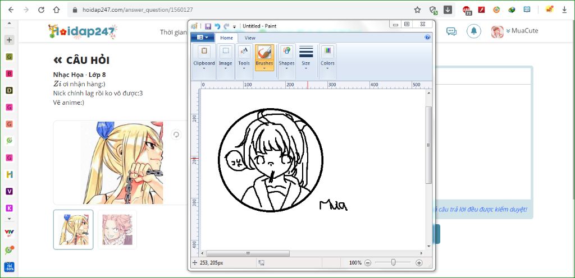
Task: Click Paint's horizontal scrollbar thumb
Action: coord(248,253)
